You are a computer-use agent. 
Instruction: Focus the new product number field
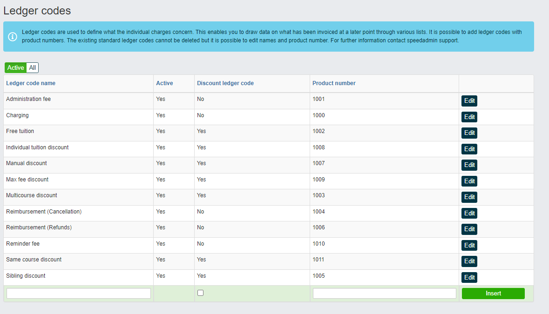(x=385, y=294)
